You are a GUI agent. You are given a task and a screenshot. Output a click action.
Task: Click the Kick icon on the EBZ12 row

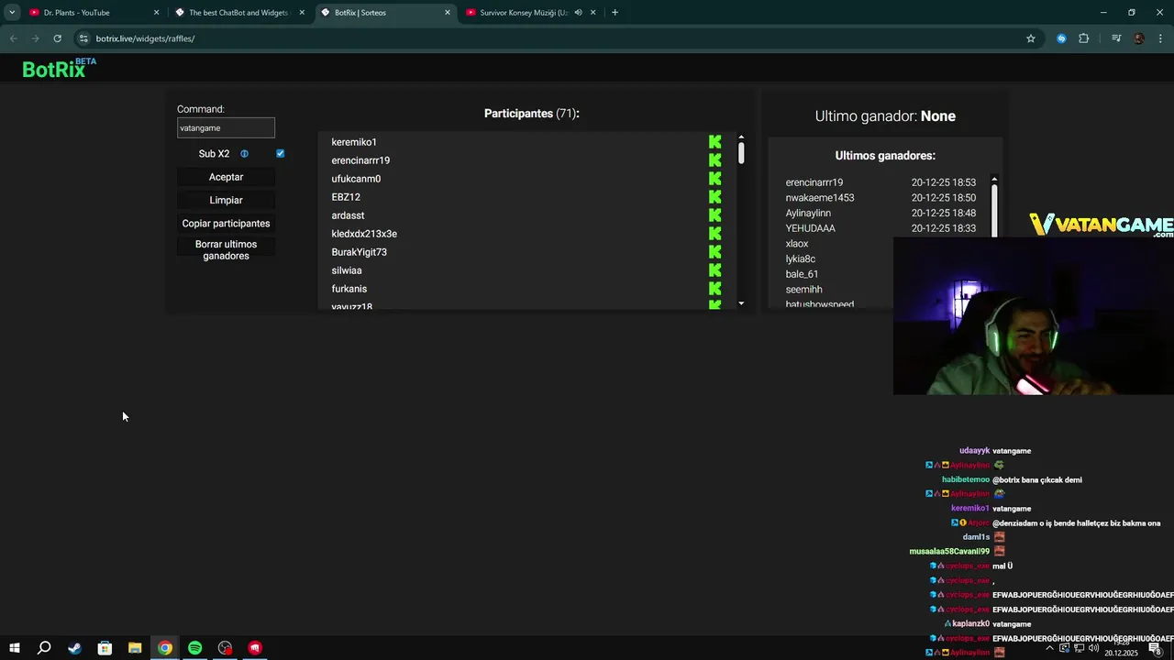(x=714, y=197)
